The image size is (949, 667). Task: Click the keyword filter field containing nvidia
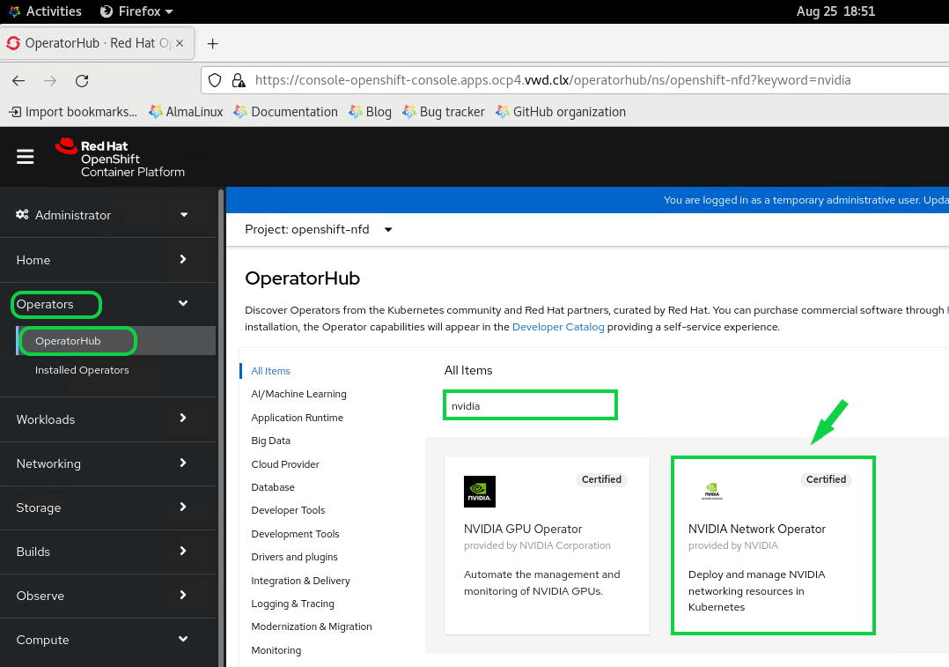pos(530,405)
